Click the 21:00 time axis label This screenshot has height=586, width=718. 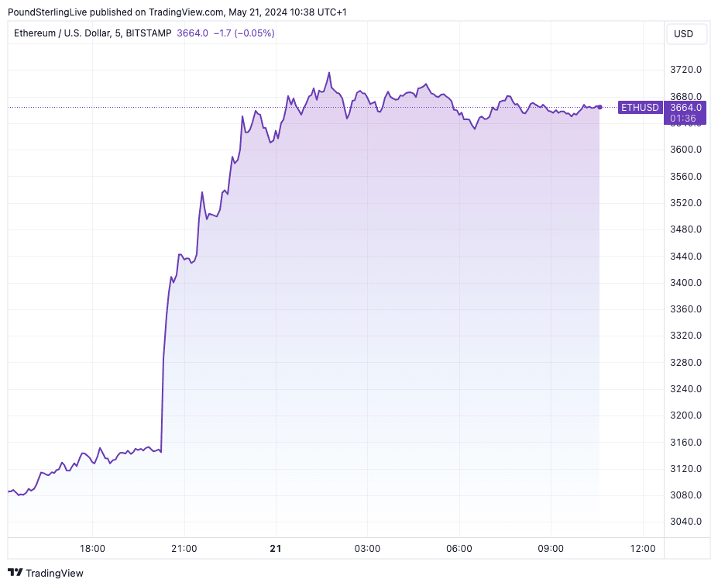184,549
